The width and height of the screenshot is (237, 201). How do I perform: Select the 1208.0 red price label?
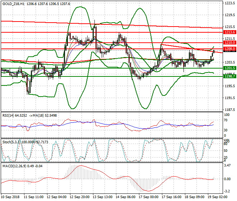point(229,49)
